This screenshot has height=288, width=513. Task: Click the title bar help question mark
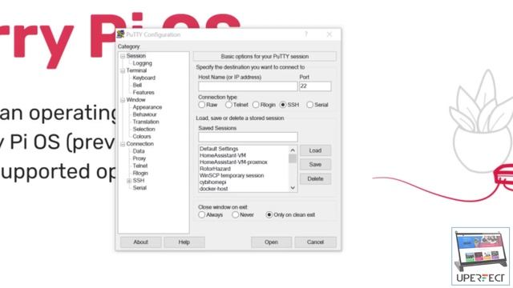click(306, 34)
